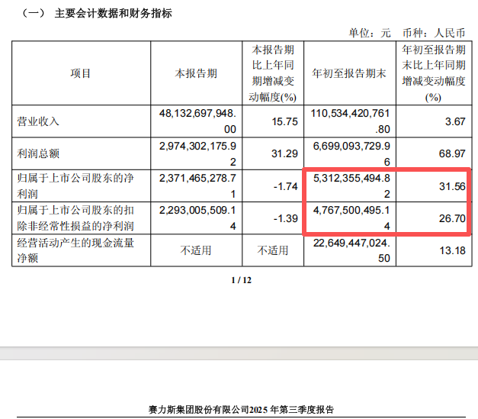The height and width of the screenshot is (419, 478).
Task: Select the 本报告期 column header cell
Action: pyautogui.click(x=196, y=74)
